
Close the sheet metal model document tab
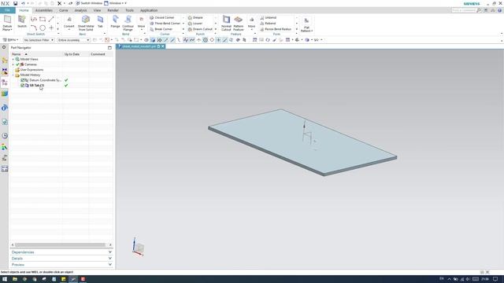tap(163, 46)
